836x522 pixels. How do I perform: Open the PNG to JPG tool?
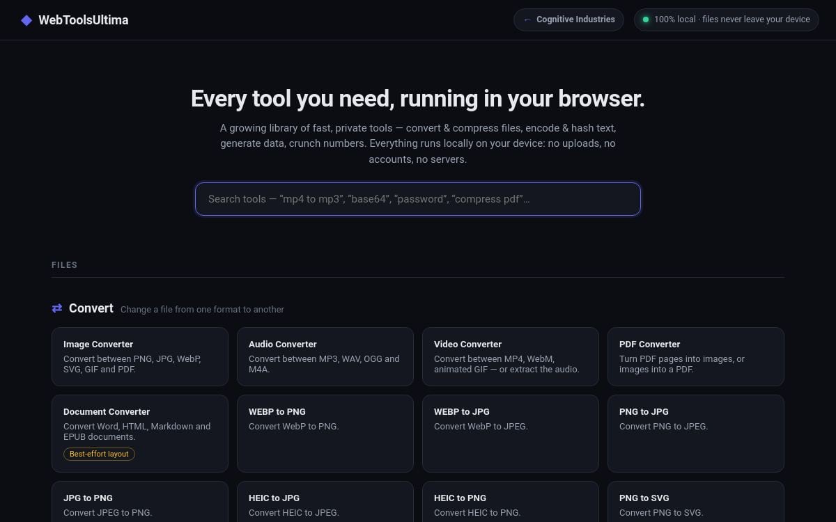(x=696, y=434)
